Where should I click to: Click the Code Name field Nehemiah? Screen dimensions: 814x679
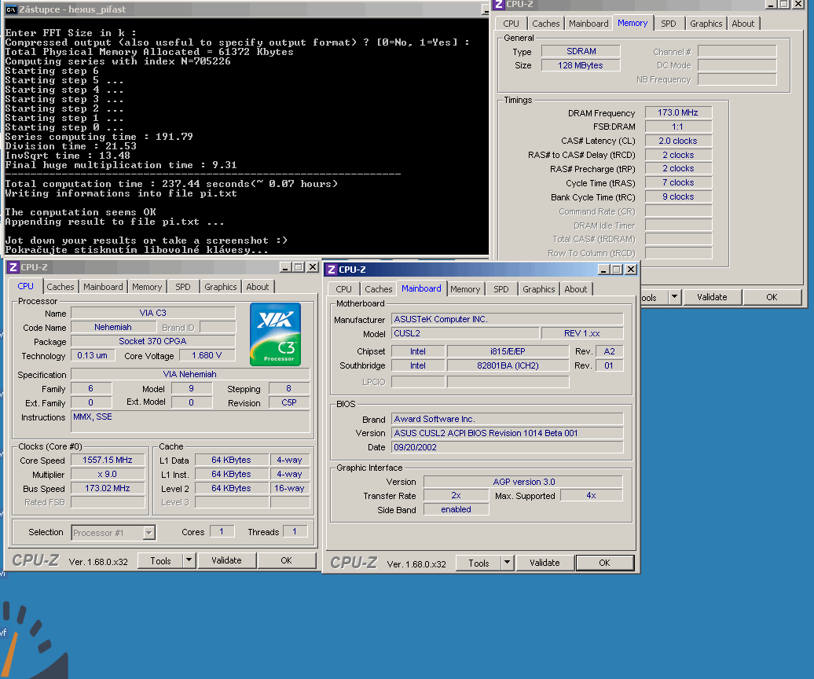click(113, 327)
